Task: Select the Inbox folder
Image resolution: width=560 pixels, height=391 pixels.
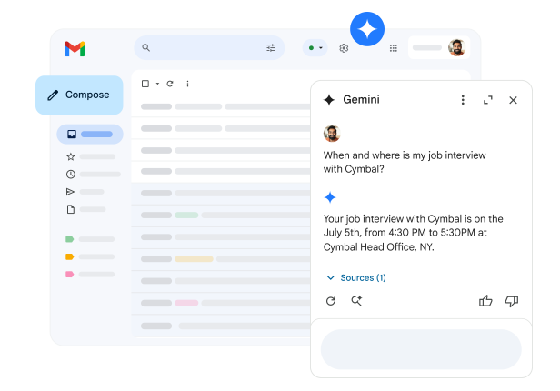Action: tap(90, 135)
